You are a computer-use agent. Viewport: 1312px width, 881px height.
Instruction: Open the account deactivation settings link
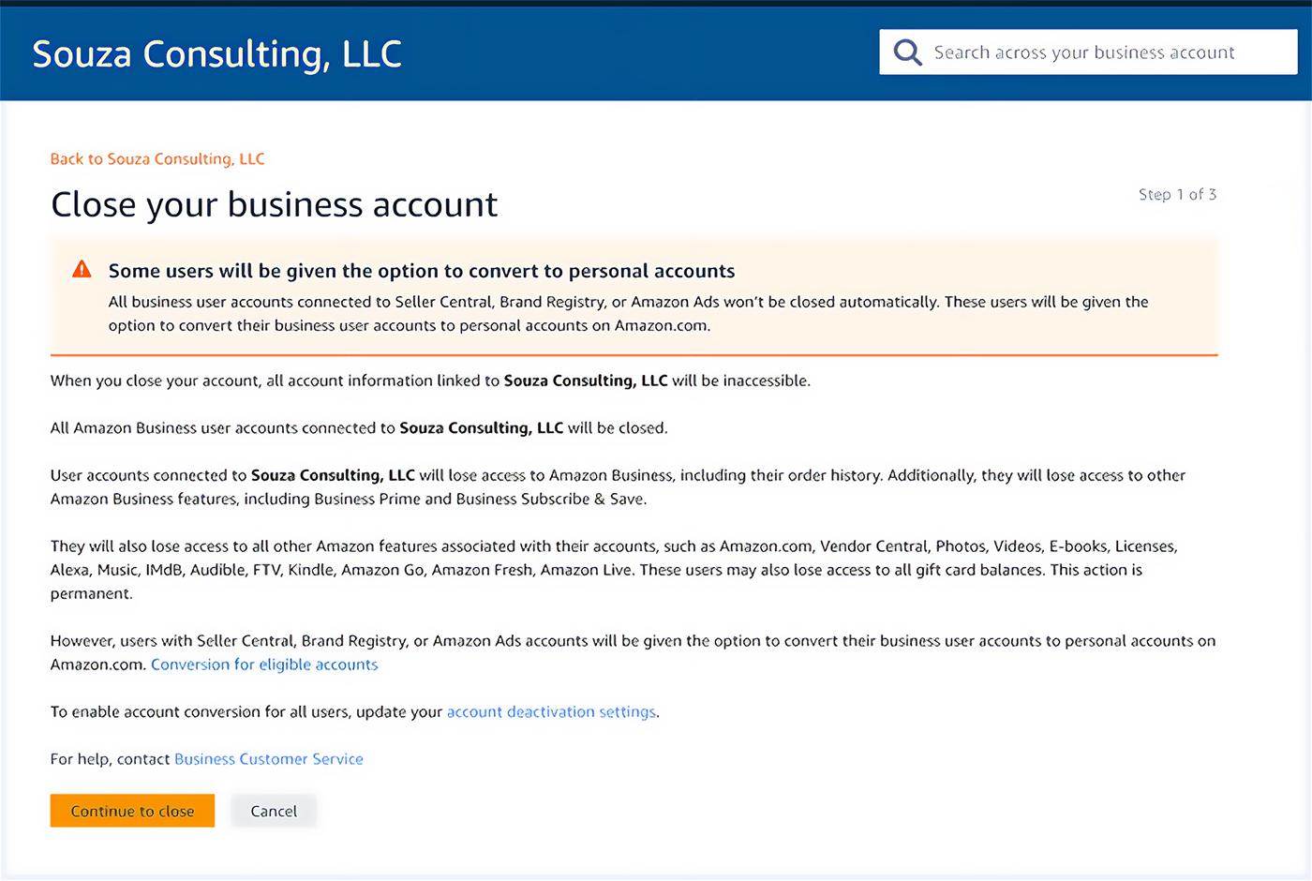(551, 711)
